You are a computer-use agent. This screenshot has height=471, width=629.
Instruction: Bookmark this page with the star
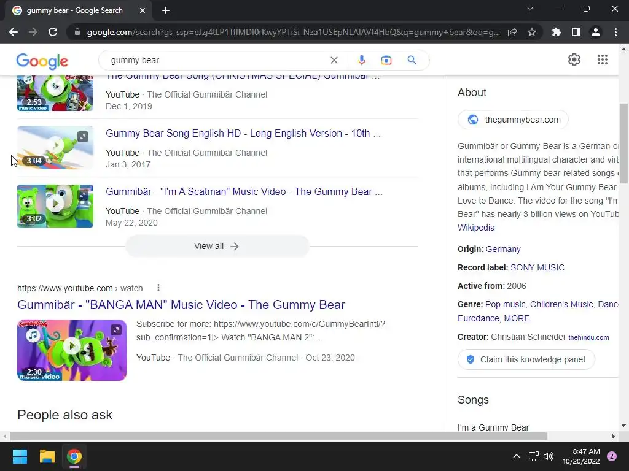(x=532, y=32)
